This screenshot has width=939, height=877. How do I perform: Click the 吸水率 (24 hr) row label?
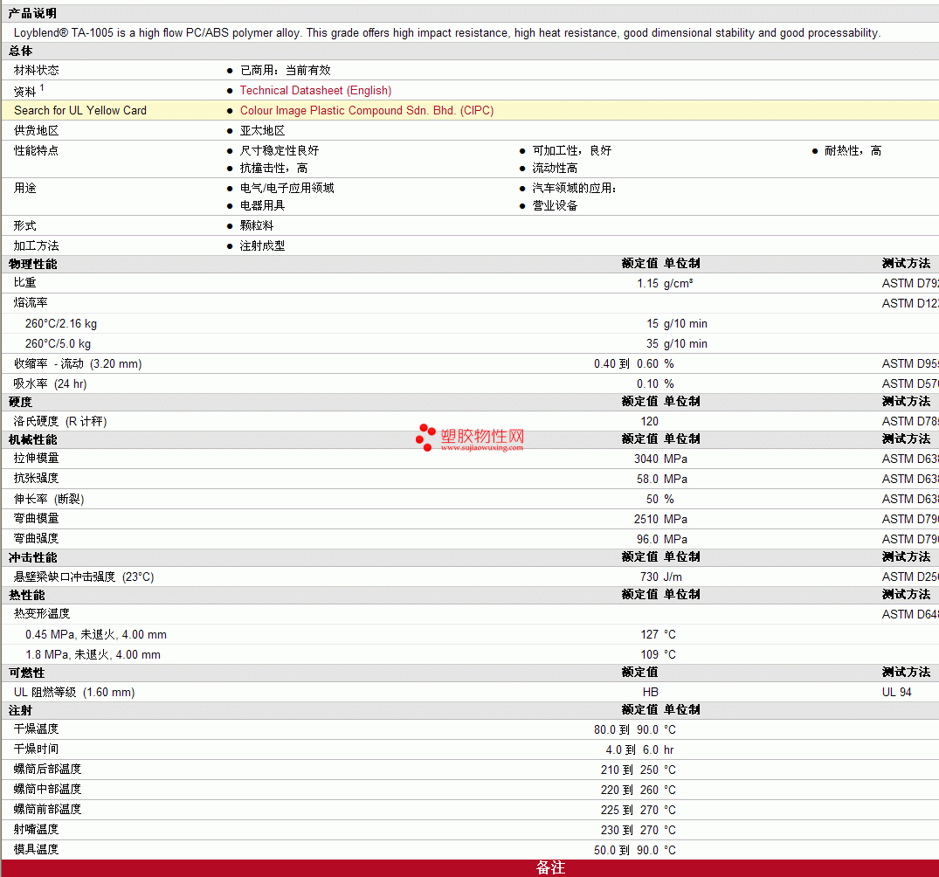(51, 384)
